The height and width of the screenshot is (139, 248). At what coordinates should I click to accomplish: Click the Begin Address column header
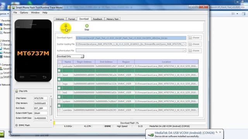point(84,62)
